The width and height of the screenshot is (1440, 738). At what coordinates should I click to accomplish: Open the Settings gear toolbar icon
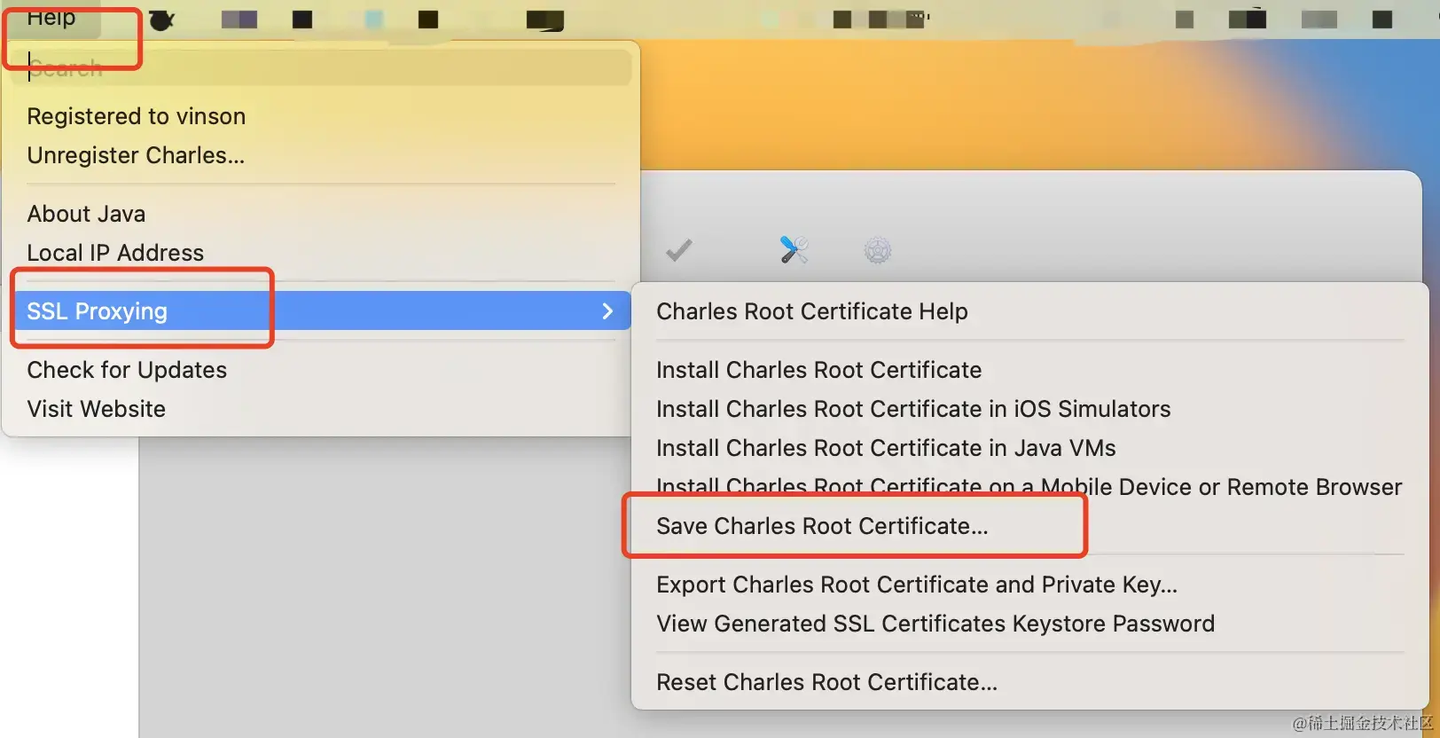877,250
